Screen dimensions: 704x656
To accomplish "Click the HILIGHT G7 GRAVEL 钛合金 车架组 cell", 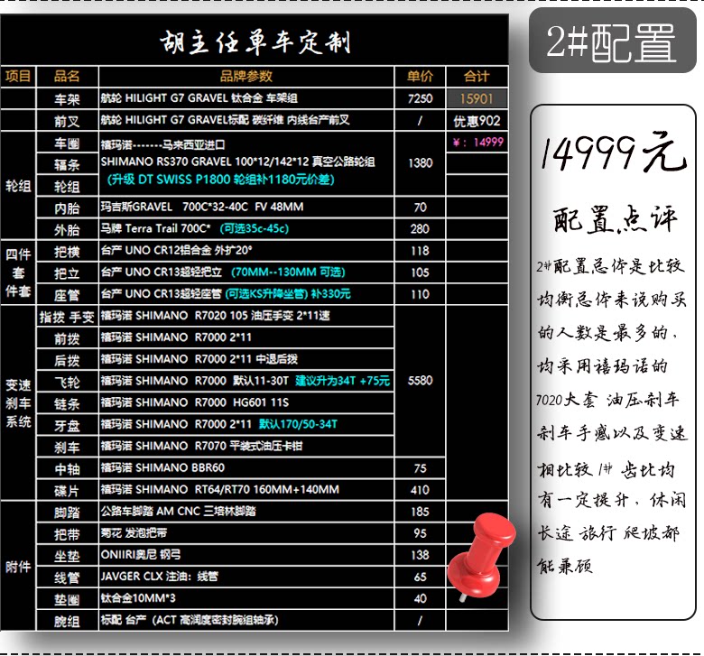I will click(x=246, y=98).
